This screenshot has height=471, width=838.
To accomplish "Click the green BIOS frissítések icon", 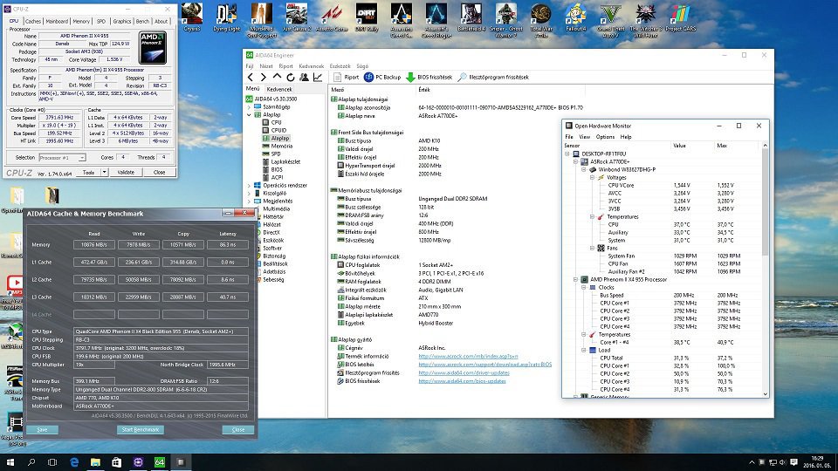I will coord(410,77).
